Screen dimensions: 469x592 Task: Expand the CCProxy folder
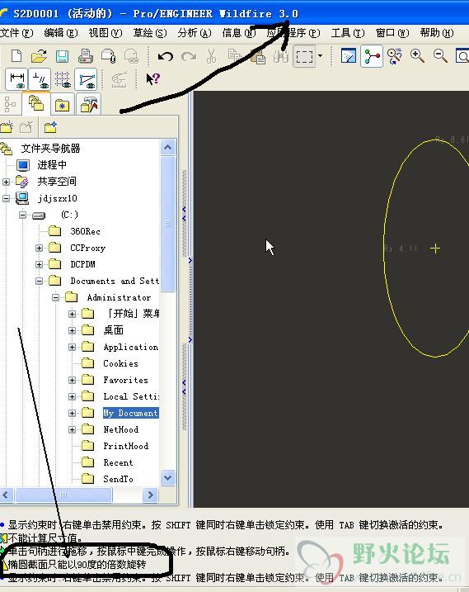[x=40, y=248]
